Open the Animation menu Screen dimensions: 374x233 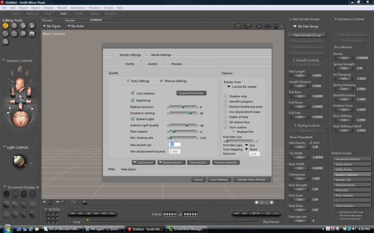point(77,8)
